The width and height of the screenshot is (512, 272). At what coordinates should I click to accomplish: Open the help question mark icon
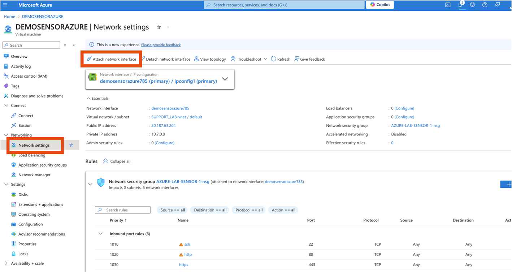485,5
